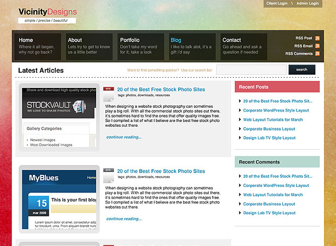Screen dimensions: 336x246
Task: Click the RSS Post feed icon
Action: (x=317, y=38)
